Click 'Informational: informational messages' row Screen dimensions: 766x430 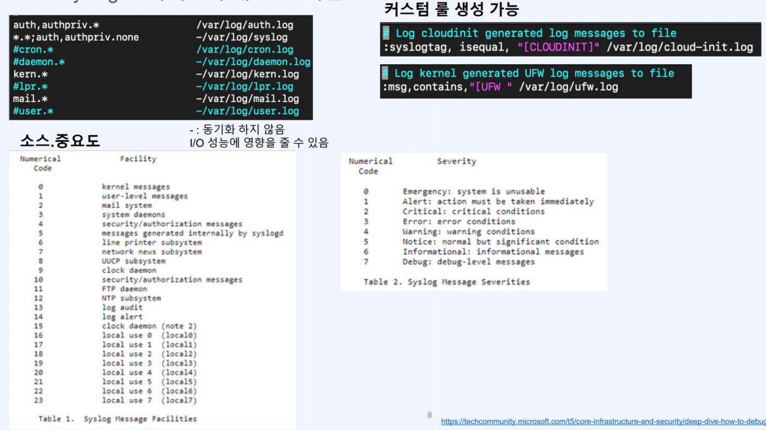[493, 252]
